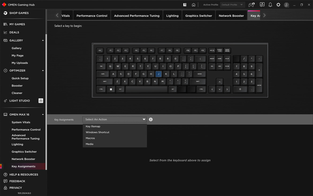Image resolution: width=313 pixels, height=196 pixels.
Task: Go to My Page under Gallery
Action: (x=18, y=56)
